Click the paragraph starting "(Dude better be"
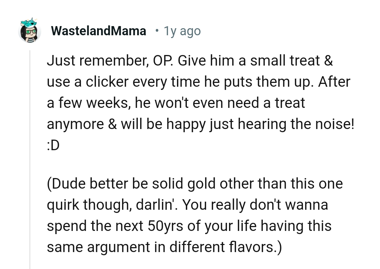380x269 pixels. (194, 215)
